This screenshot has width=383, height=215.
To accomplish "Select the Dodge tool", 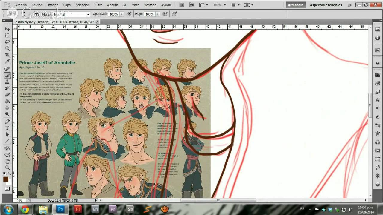I will [x=7, y=114].
